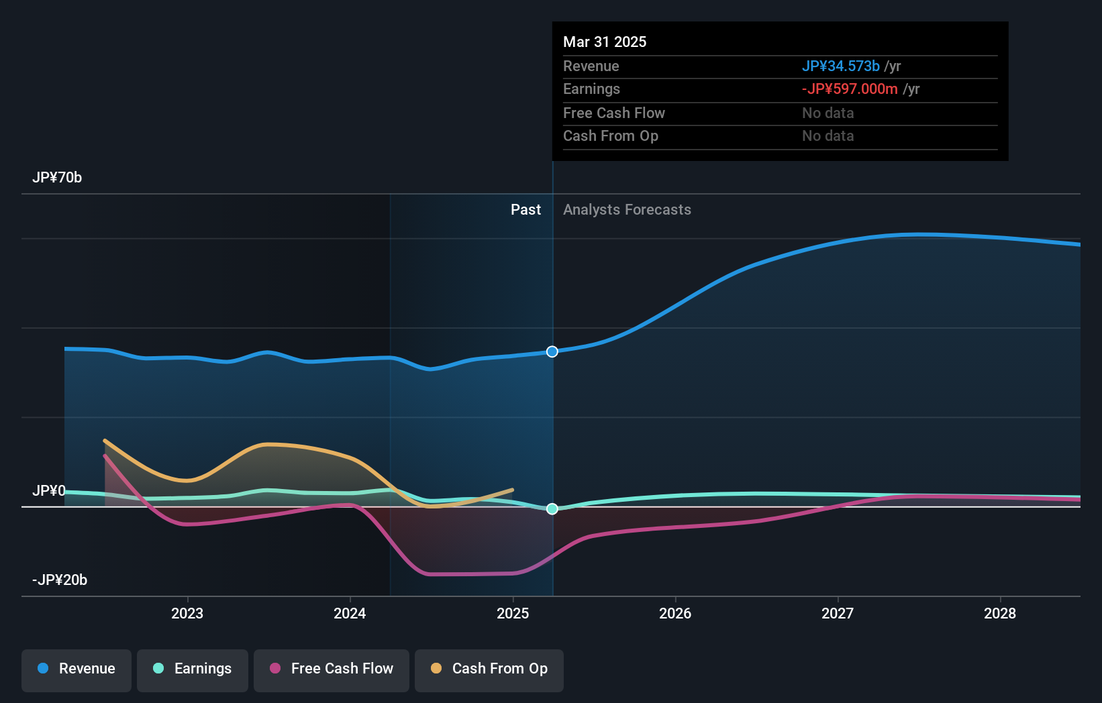Click the No data link for Cash From Op
Image resolution: width=1102 pixels, height=703 pixels.
pyautogui.click(x=828, y=136)
